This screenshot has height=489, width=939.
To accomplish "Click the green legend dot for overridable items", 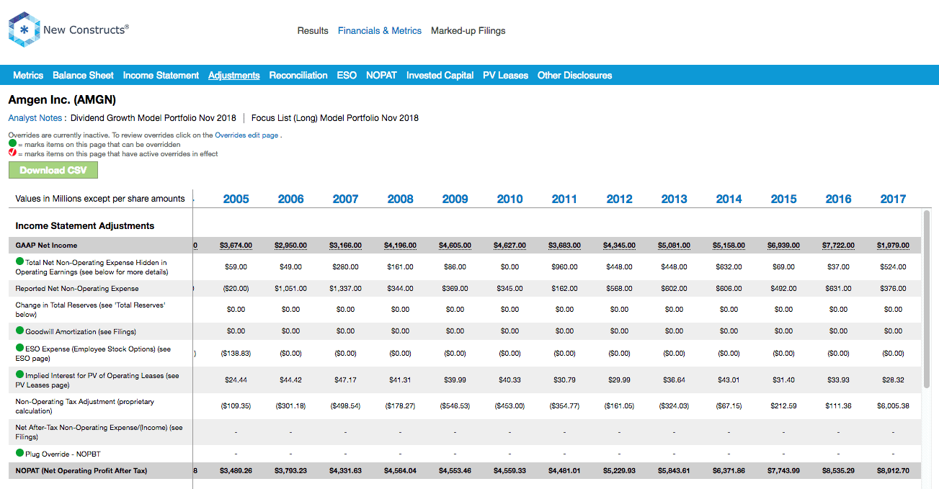I will tap(12, 144).
